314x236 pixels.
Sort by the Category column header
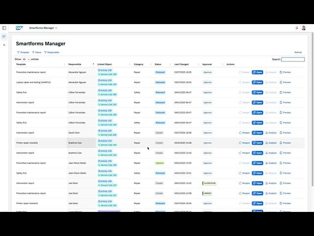pyautogui.click(x=138, y=64)
